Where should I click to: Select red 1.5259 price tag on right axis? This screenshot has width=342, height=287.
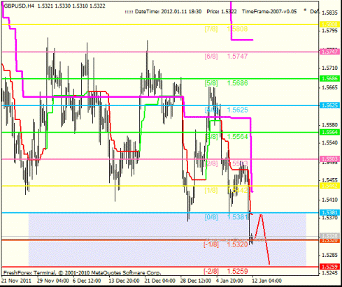pyautogui.click(x=329, y=267)
